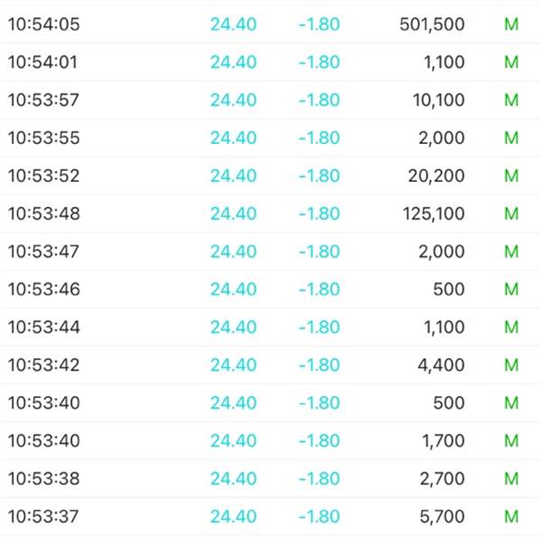Screen dimensions: 540x540
Task: Tap the M marker at 10:53:37
Action: pos(511,517)
